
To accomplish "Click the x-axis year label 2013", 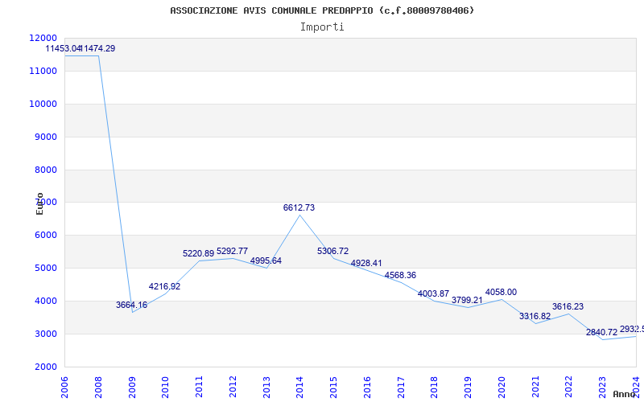I will pos(266,388).
